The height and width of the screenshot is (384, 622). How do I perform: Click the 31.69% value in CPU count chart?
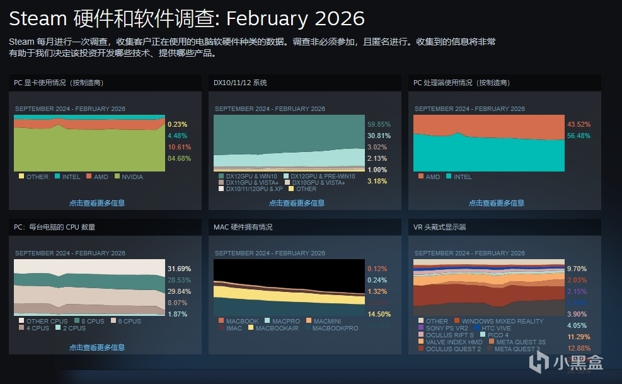179,269
